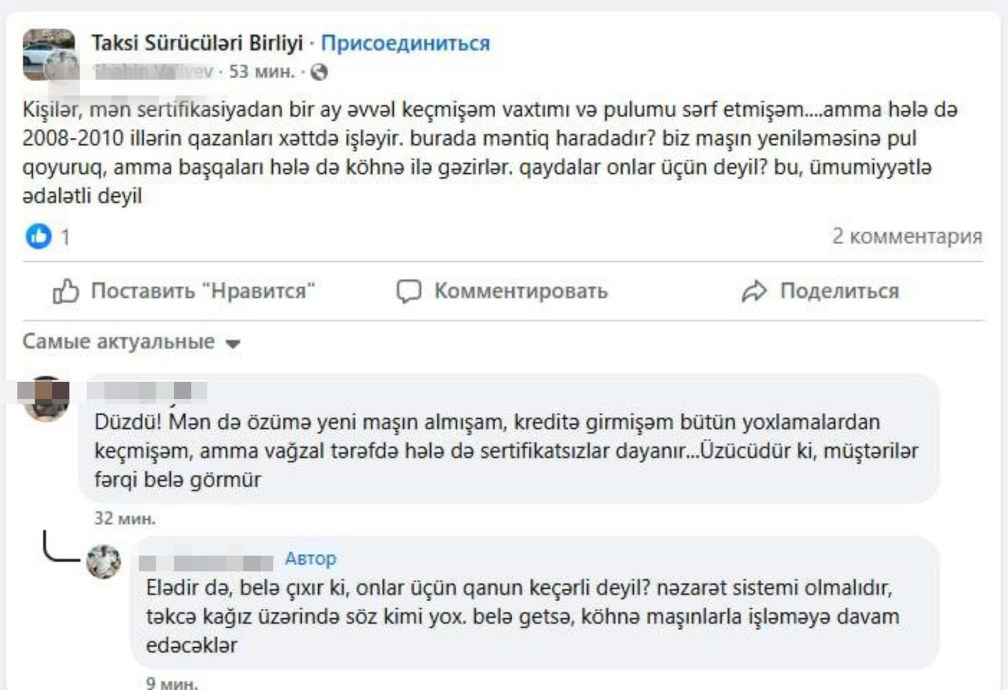Image resolution: width=1008 pixels, height=690 pixels.
Task: Open the reply author's round avatar
Action: [103, 561]
